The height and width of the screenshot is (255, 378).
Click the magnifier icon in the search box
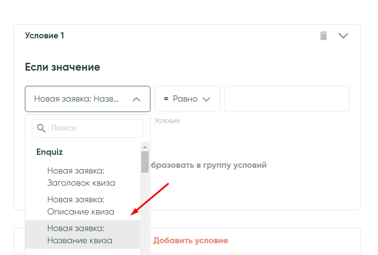[41, 128]
